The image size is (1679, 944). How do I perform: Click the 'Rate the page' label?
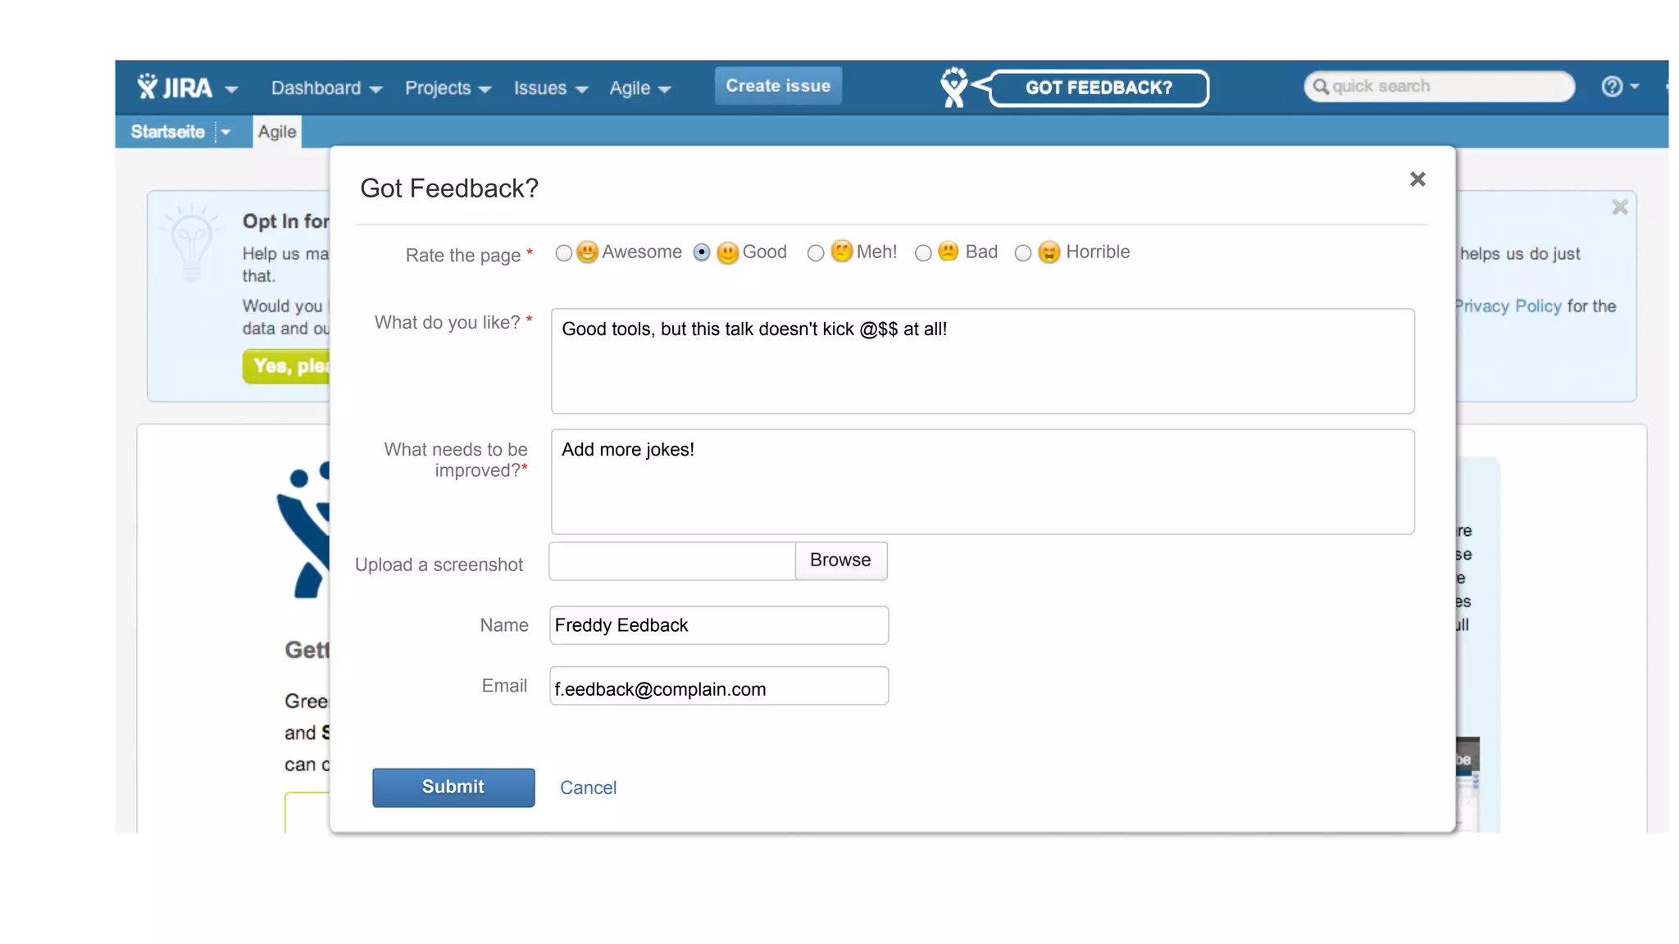pos(463,256)
